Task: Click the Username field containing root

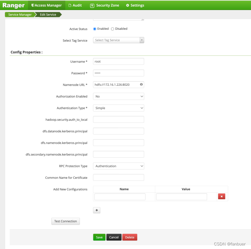Action: point(119,62)
